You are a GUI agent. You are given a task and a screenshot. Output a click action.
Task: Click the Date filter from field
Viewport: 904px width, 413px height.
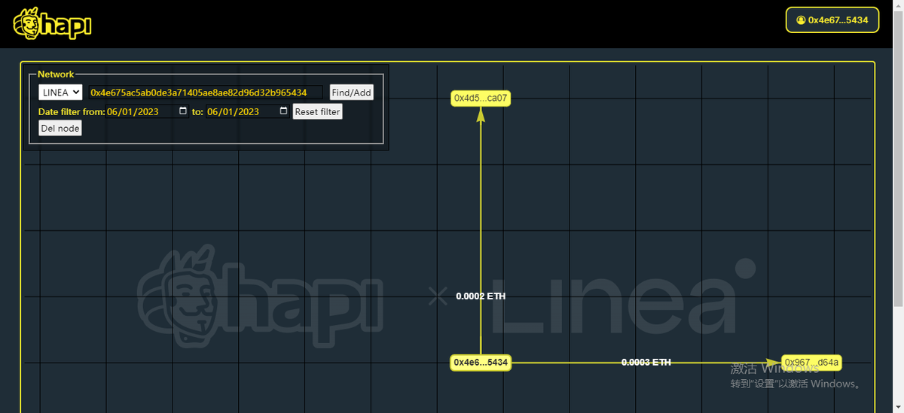pyautogui.click(x=148, y=111)
